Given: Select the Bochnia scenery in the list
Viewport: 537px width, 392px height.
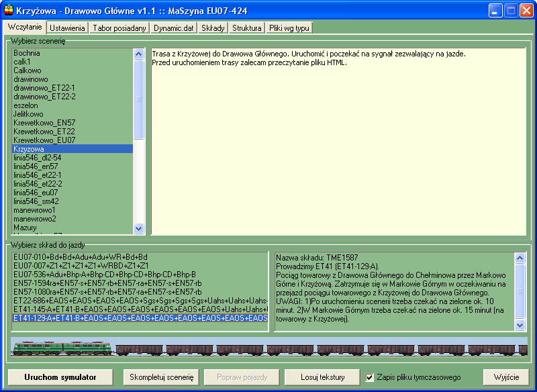Looking at the screenshot, I should pyautogui.click(x=27, y=53).
